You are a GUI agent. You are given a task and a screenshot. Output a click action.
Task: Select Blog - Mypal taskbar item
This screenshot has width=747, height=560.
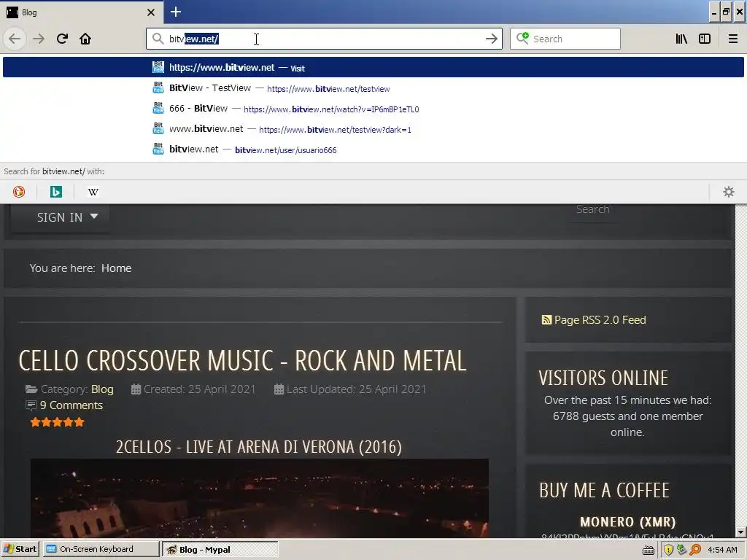pyautogui.click(x=220, y=549)
